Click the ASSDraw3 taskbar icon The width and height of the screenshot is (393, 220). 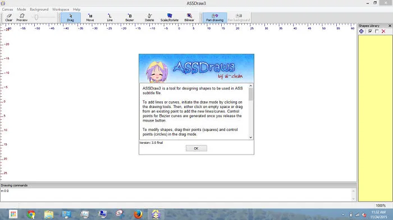[156, 214]
